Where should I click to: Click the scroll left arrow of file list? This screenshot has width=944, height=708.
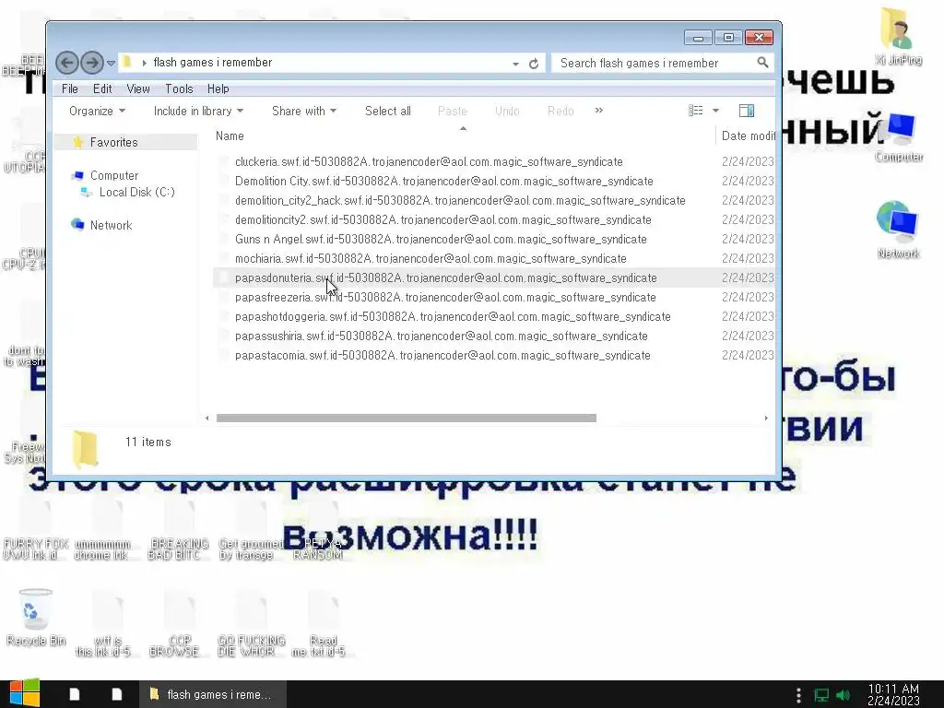click(x=207, y=418)
